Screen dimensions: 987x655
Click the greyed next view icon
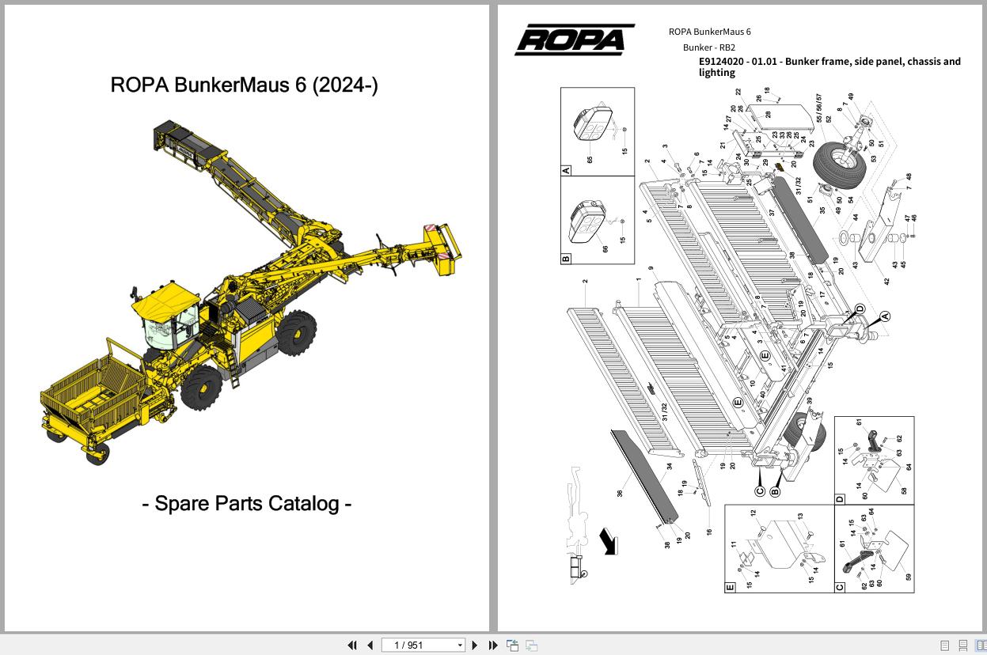point(532,646)
